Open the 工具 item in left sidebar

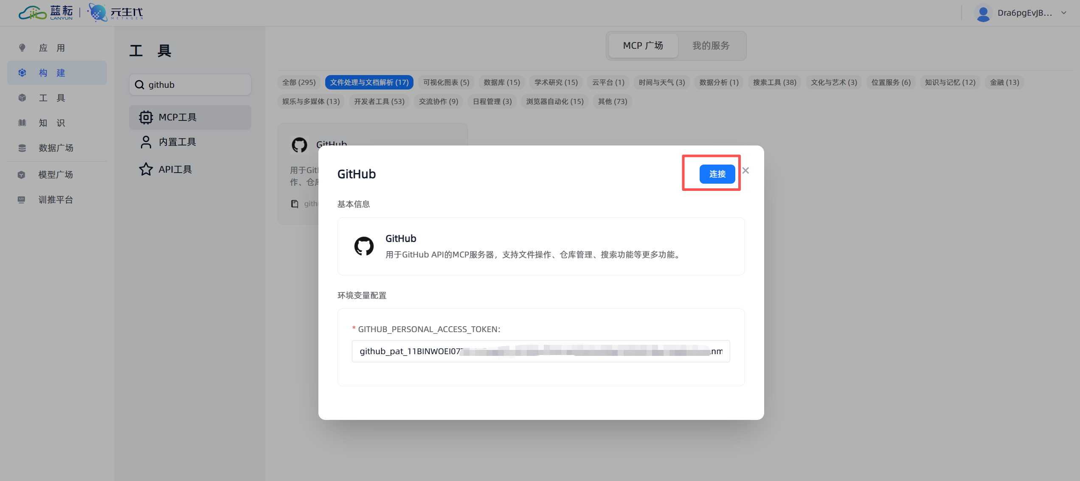click(52, 98)
